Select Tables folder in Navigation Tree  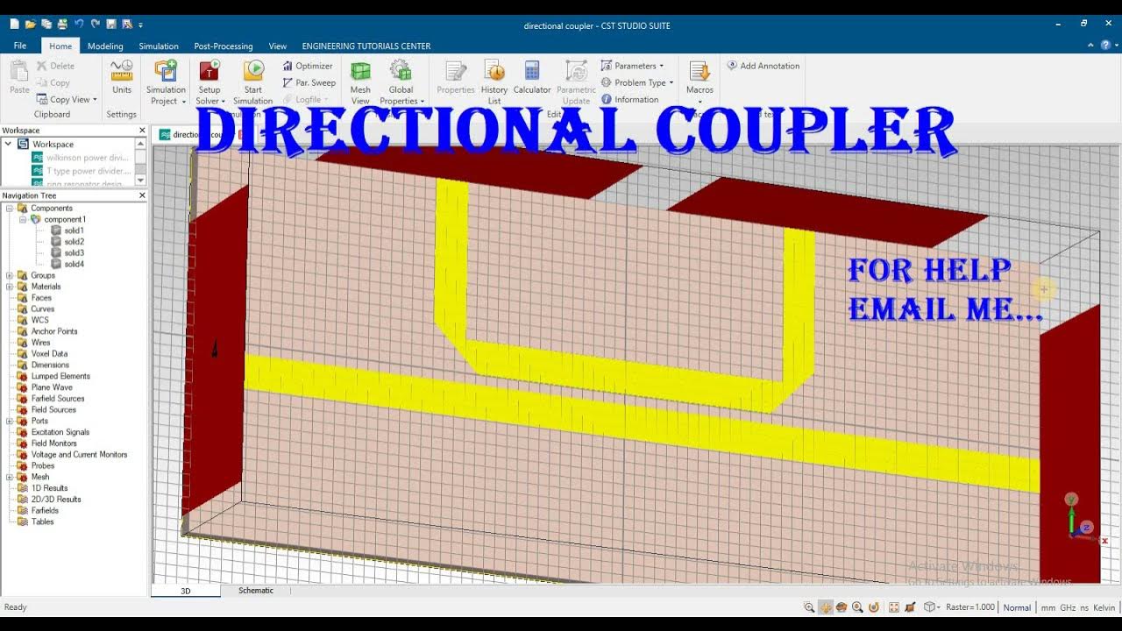(x=42, y=521)
